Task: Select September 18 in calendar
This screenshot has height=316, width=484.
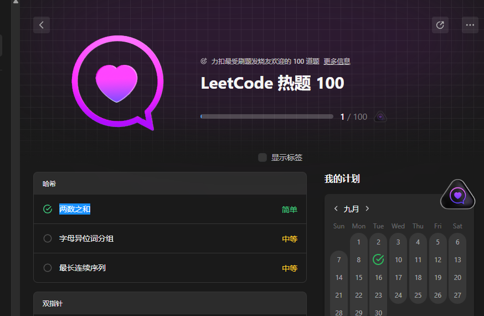Action: 418,278
